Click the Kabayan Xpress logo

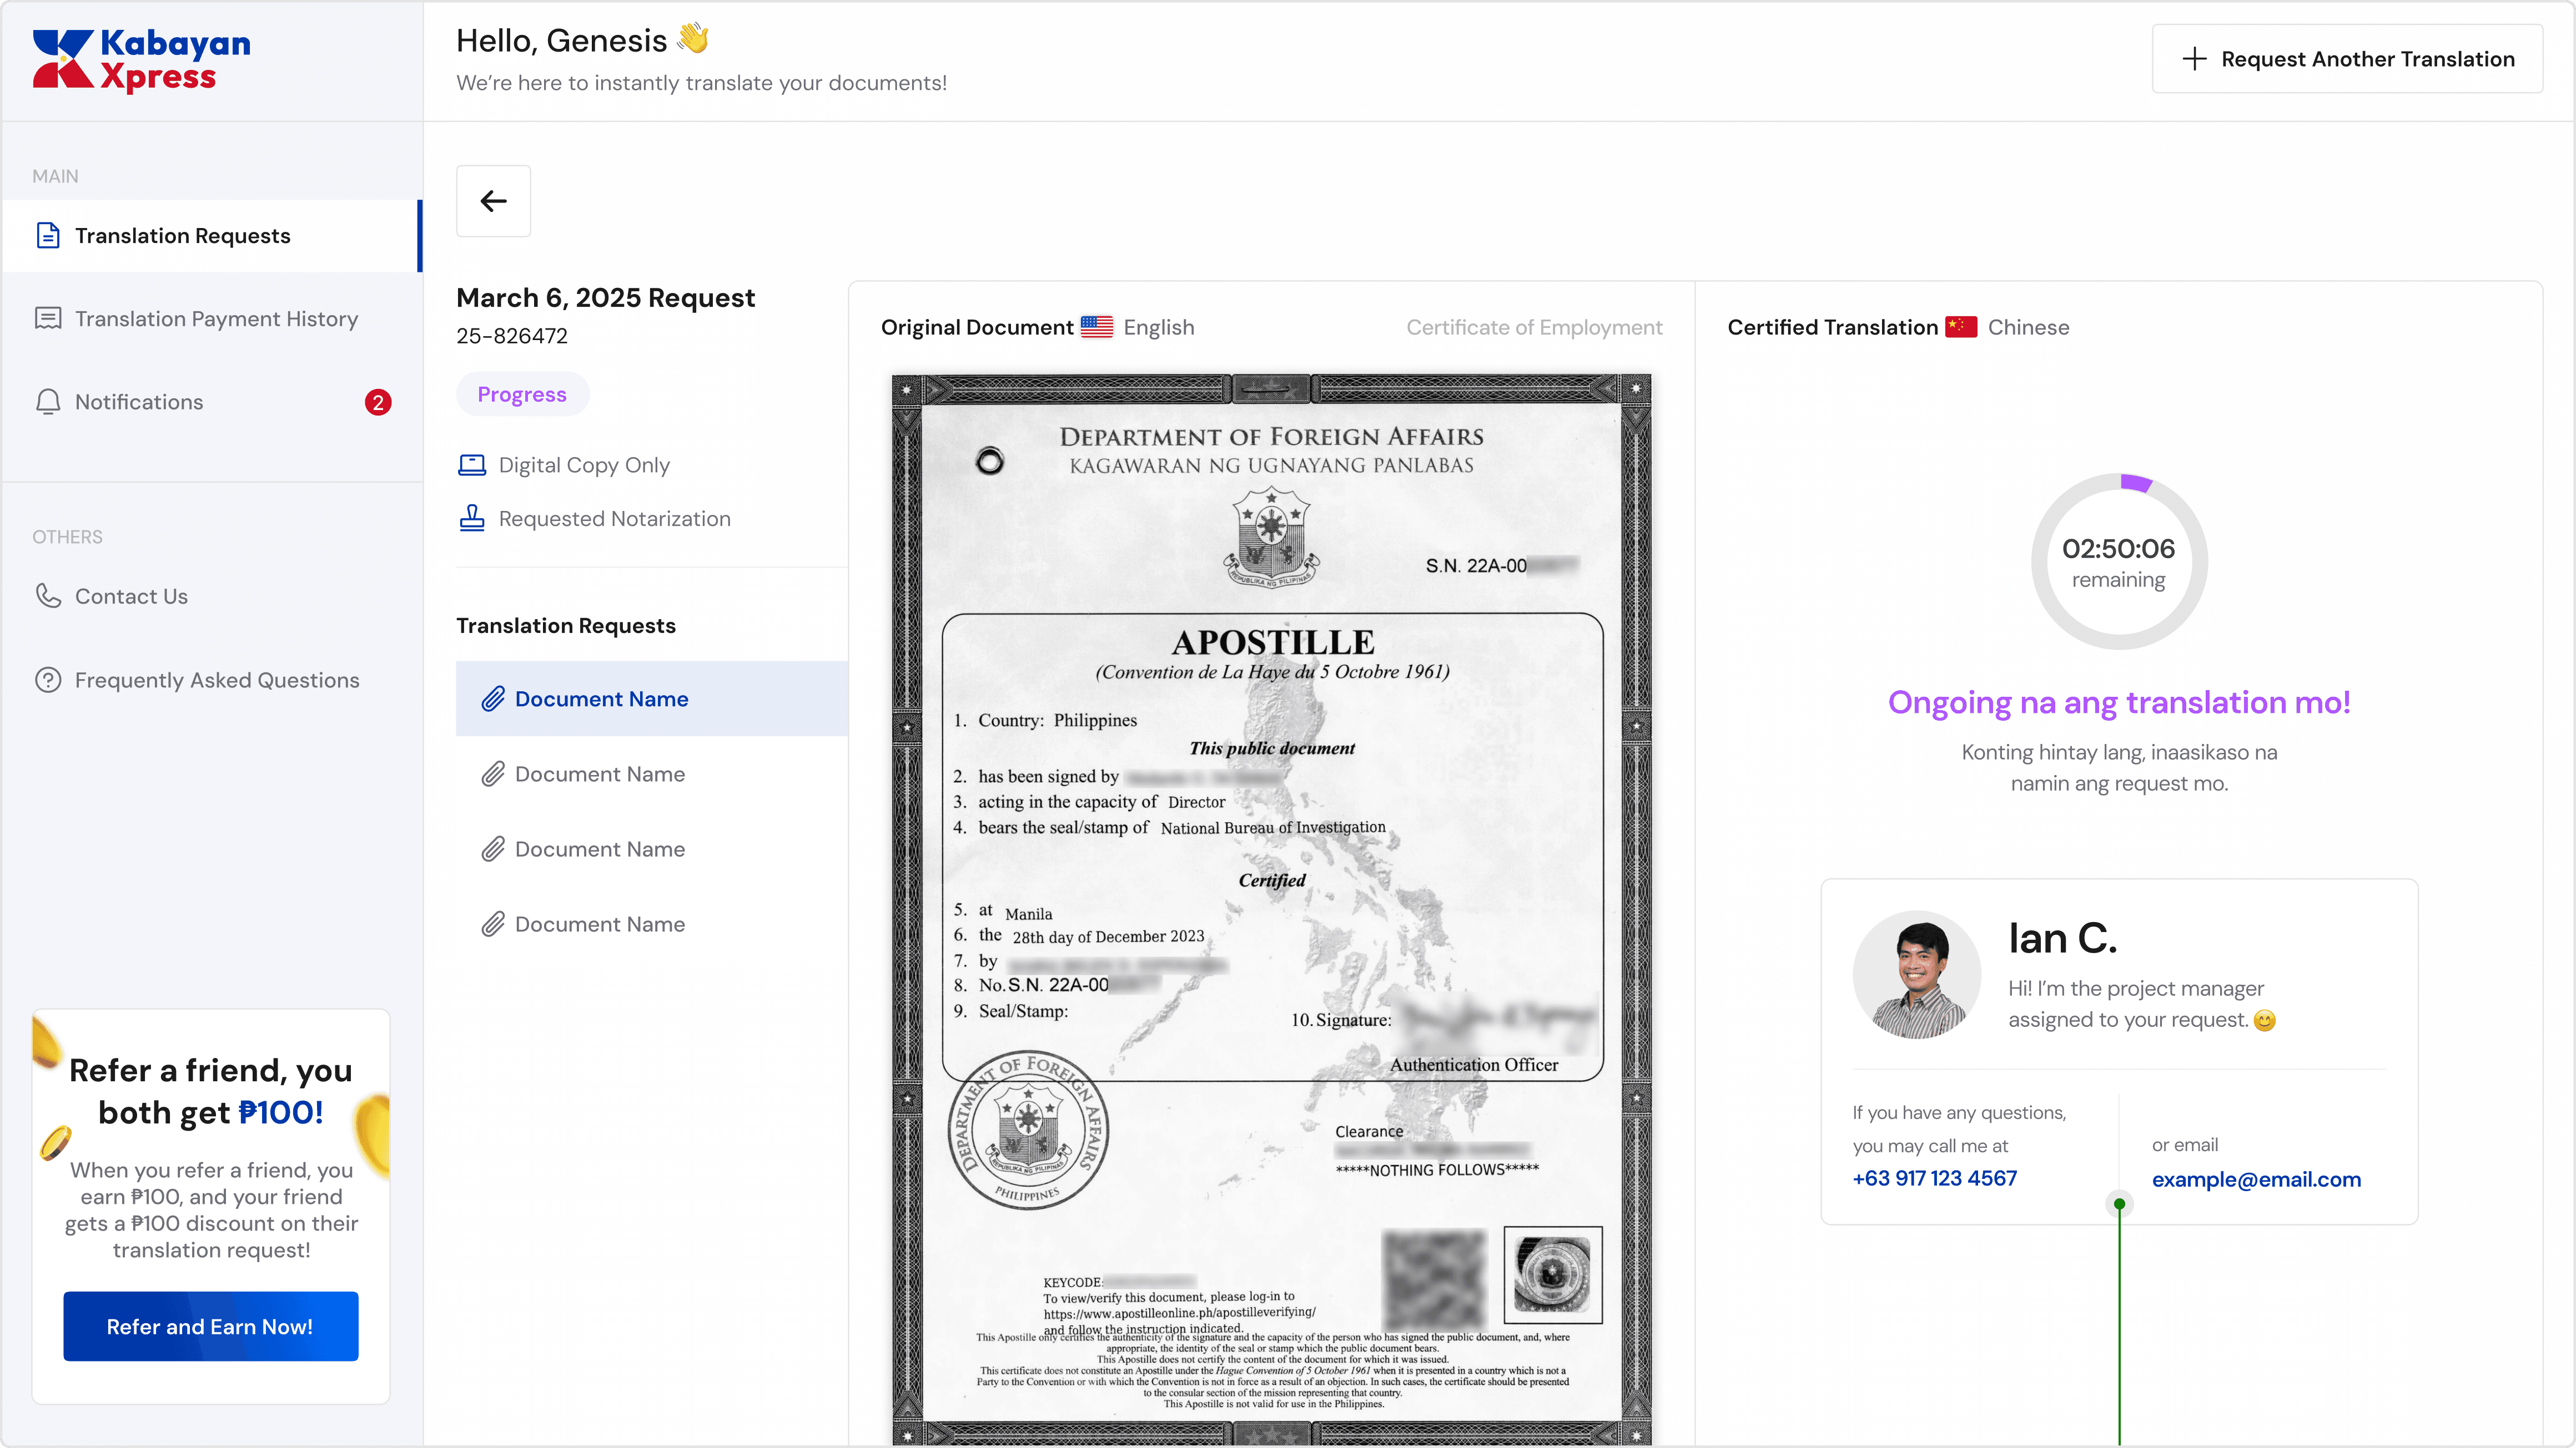(x=141, y=60)
